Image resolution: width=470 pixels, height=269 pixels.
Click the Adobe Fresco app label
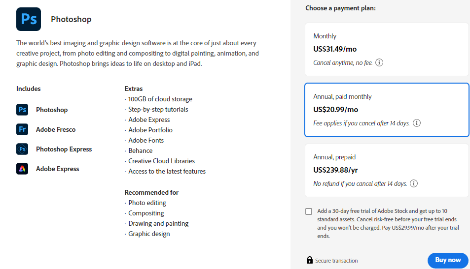(56, 129)
